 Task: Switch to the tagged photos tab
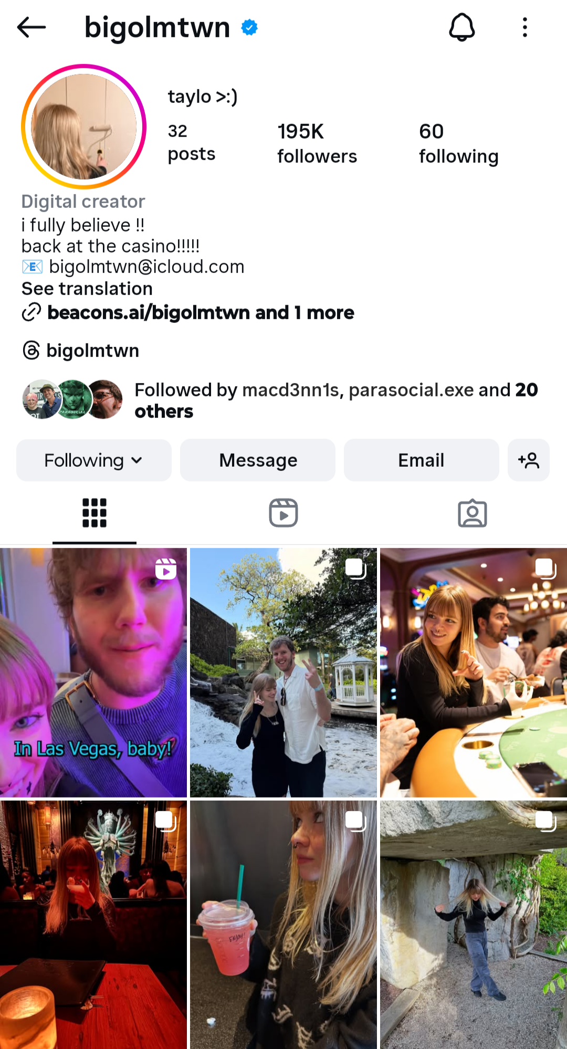coord(472,513)
